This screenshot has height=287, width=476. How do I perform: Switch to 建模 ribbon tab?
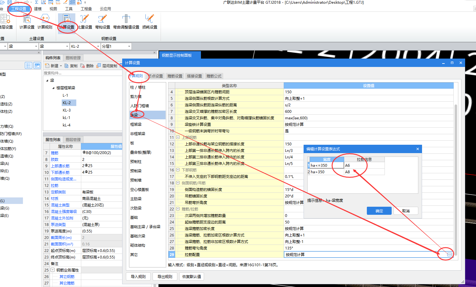click(38, 9)
